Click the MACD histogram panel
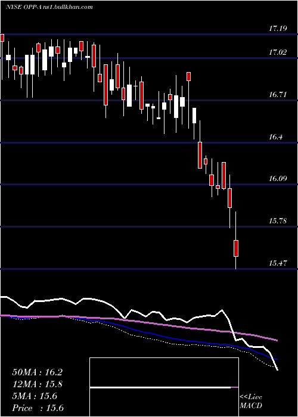 [164, 387]
